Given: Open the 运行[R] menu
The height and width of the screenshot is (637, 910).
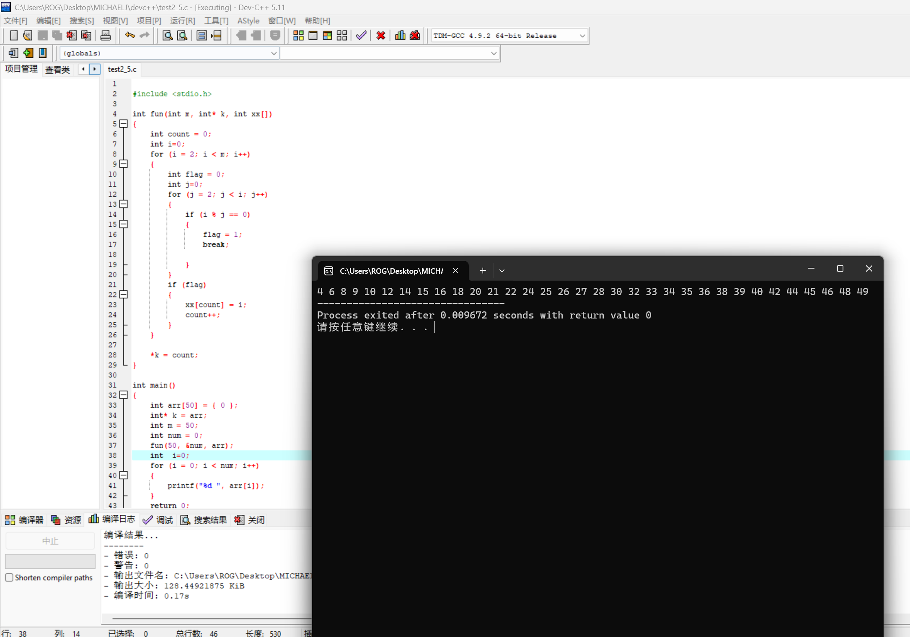Looking at the screenshot, I should (x=182, y=21).
